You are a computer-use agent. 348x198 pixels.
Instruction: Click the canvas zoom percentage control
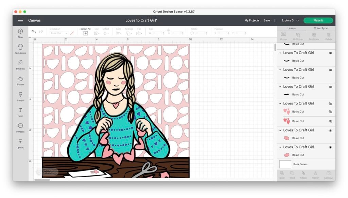(x=47, y=172)
